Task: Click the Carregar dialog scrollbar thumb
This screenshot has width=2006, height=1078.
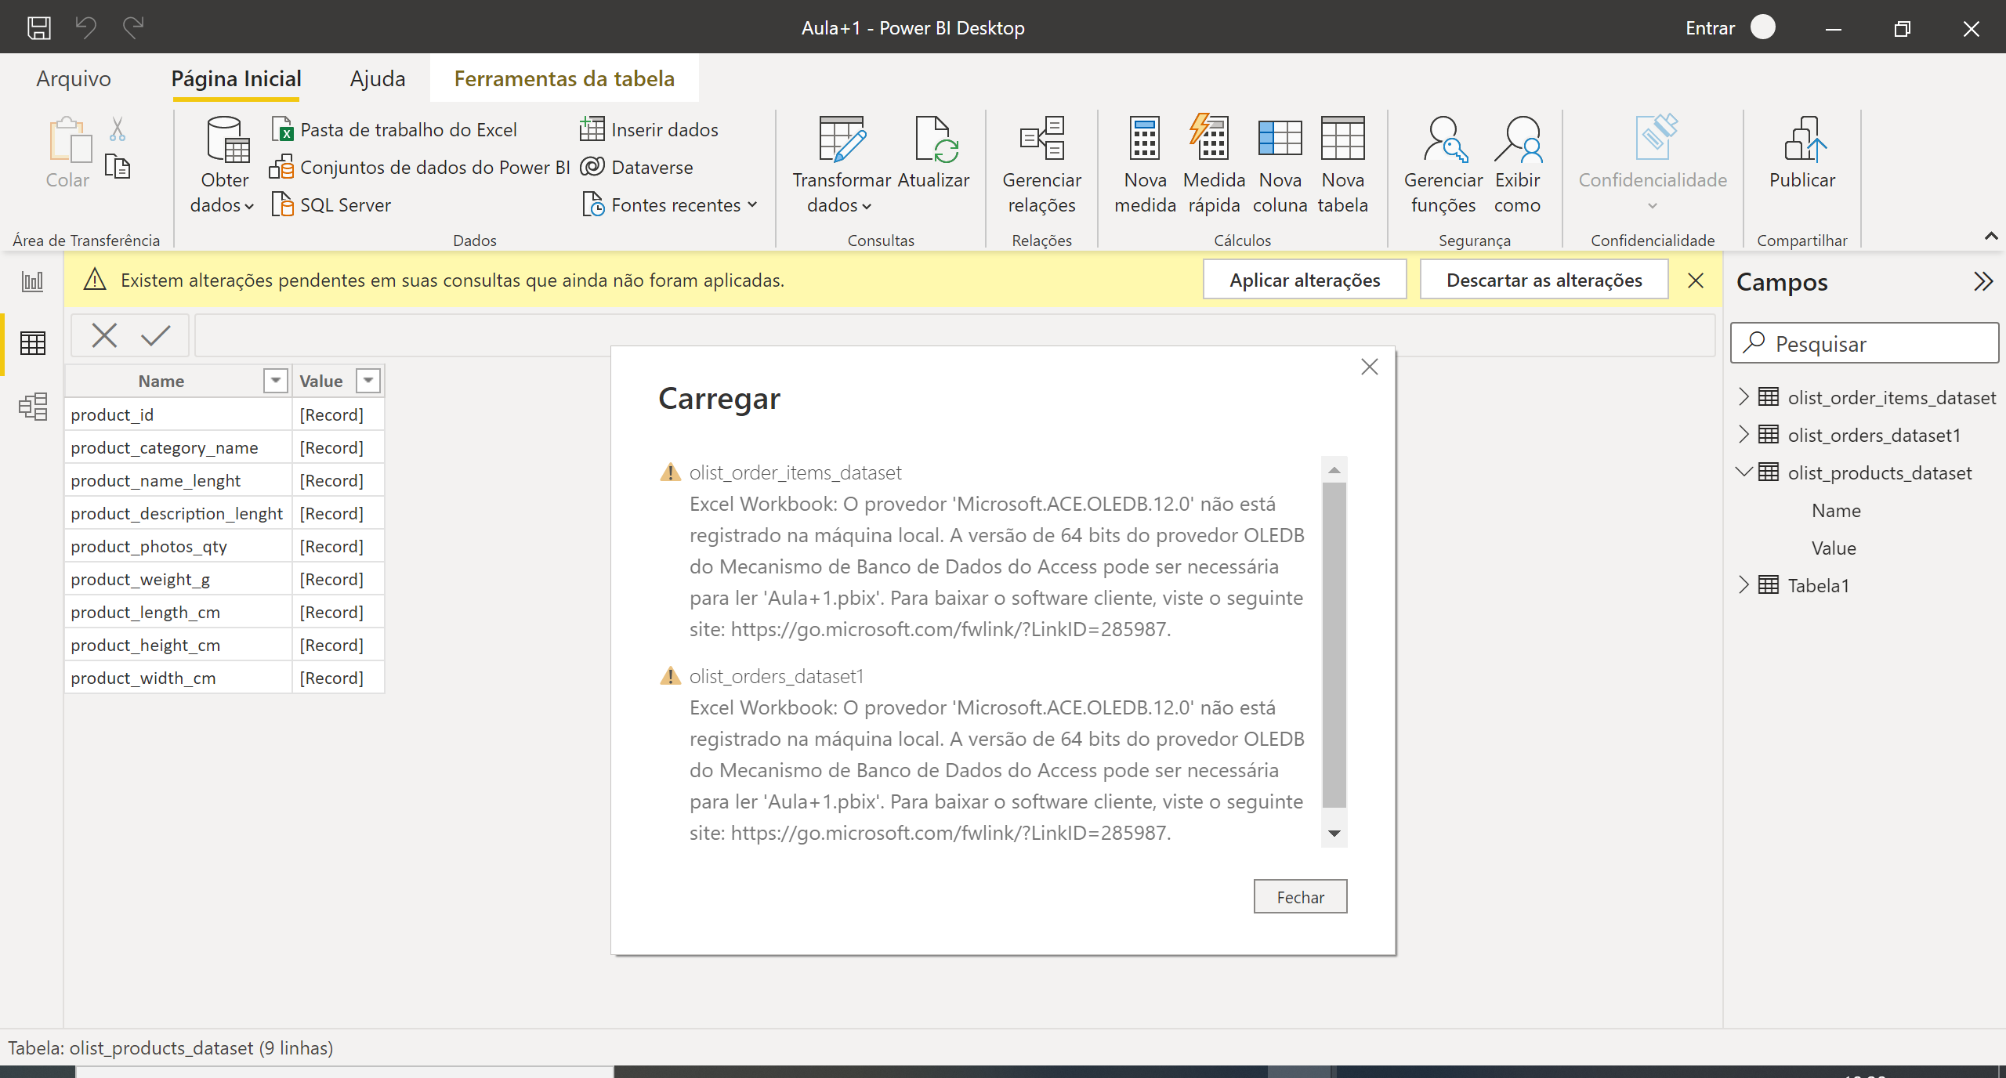Action: click(1334, 644)
